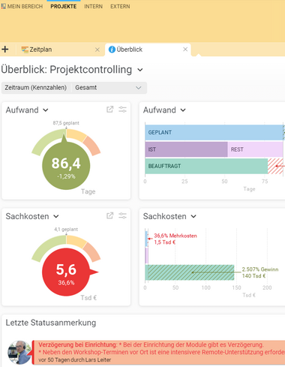Open Aufwand gauge in external view

point(110,110)
